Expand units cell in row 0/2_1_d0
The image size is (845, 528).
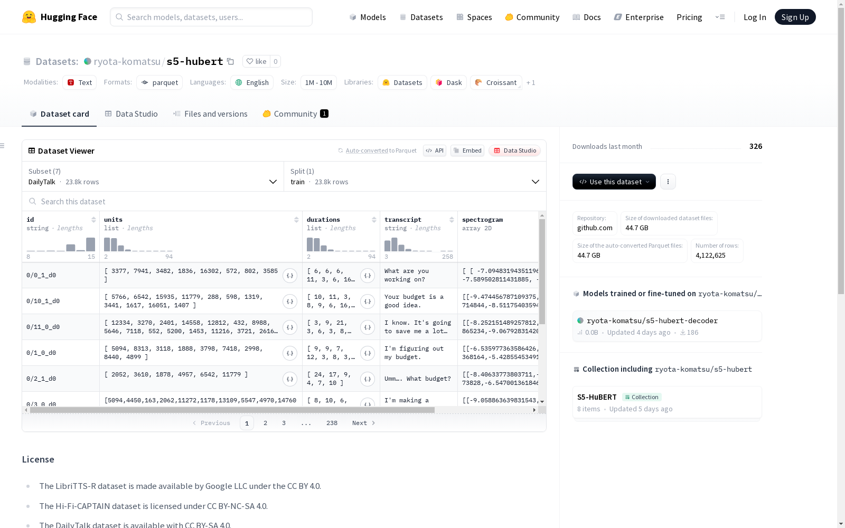pos(290,379)
